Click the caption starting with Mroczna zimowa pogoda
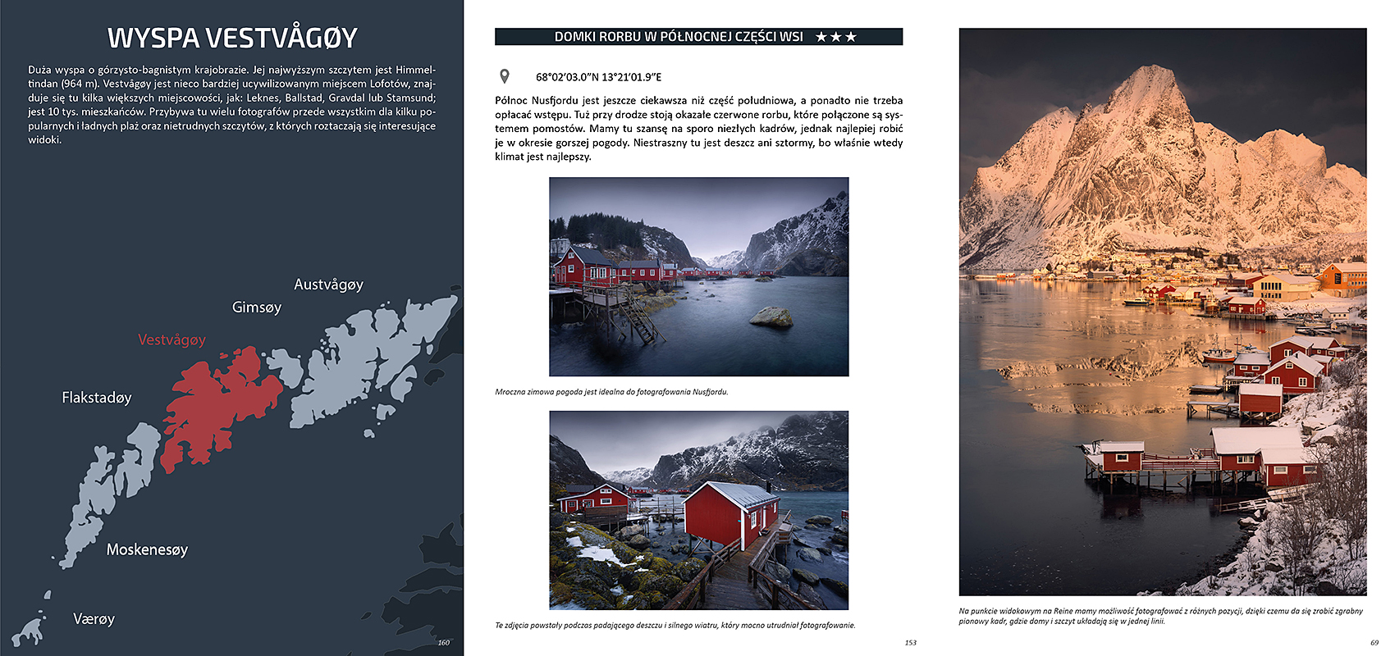The image size is (1395, 656). pos(611,392)
